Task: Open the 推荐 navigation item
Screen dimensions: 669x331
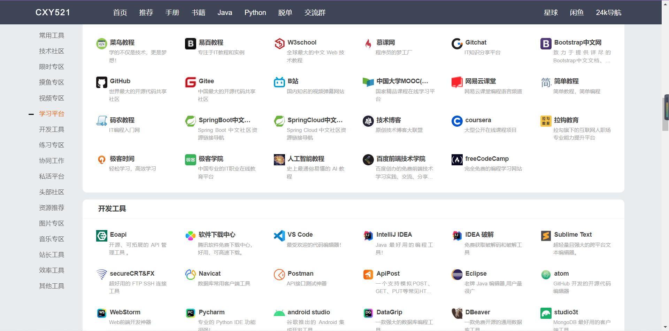Action: pos(146,13)
